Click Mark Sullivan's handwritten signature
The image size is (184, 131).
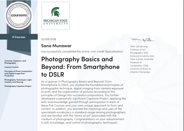click(148, 40)
